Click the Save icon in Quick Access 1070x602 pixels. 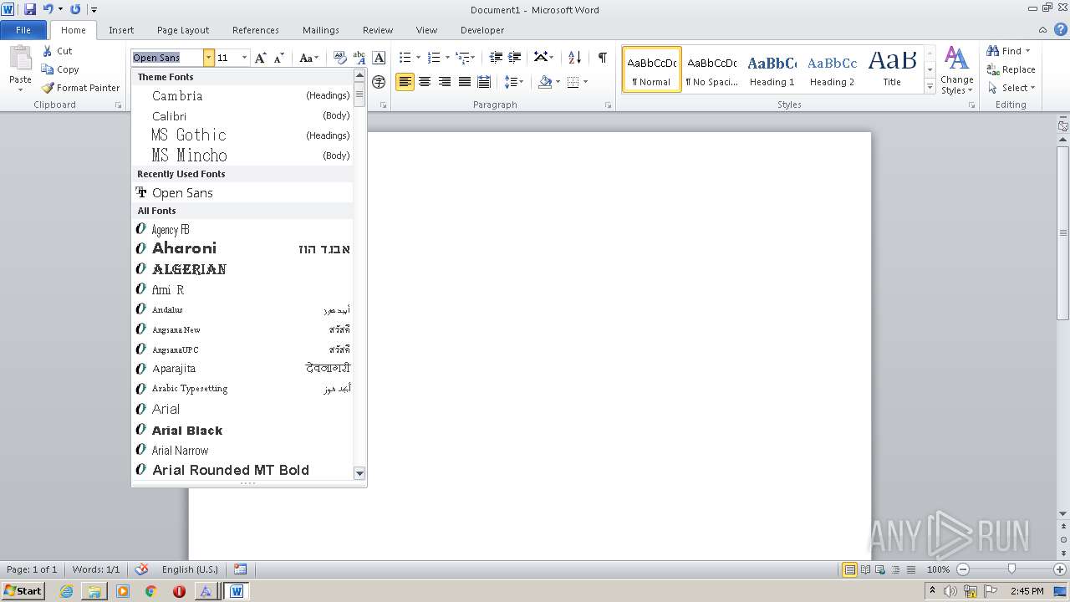coord(30,9)
